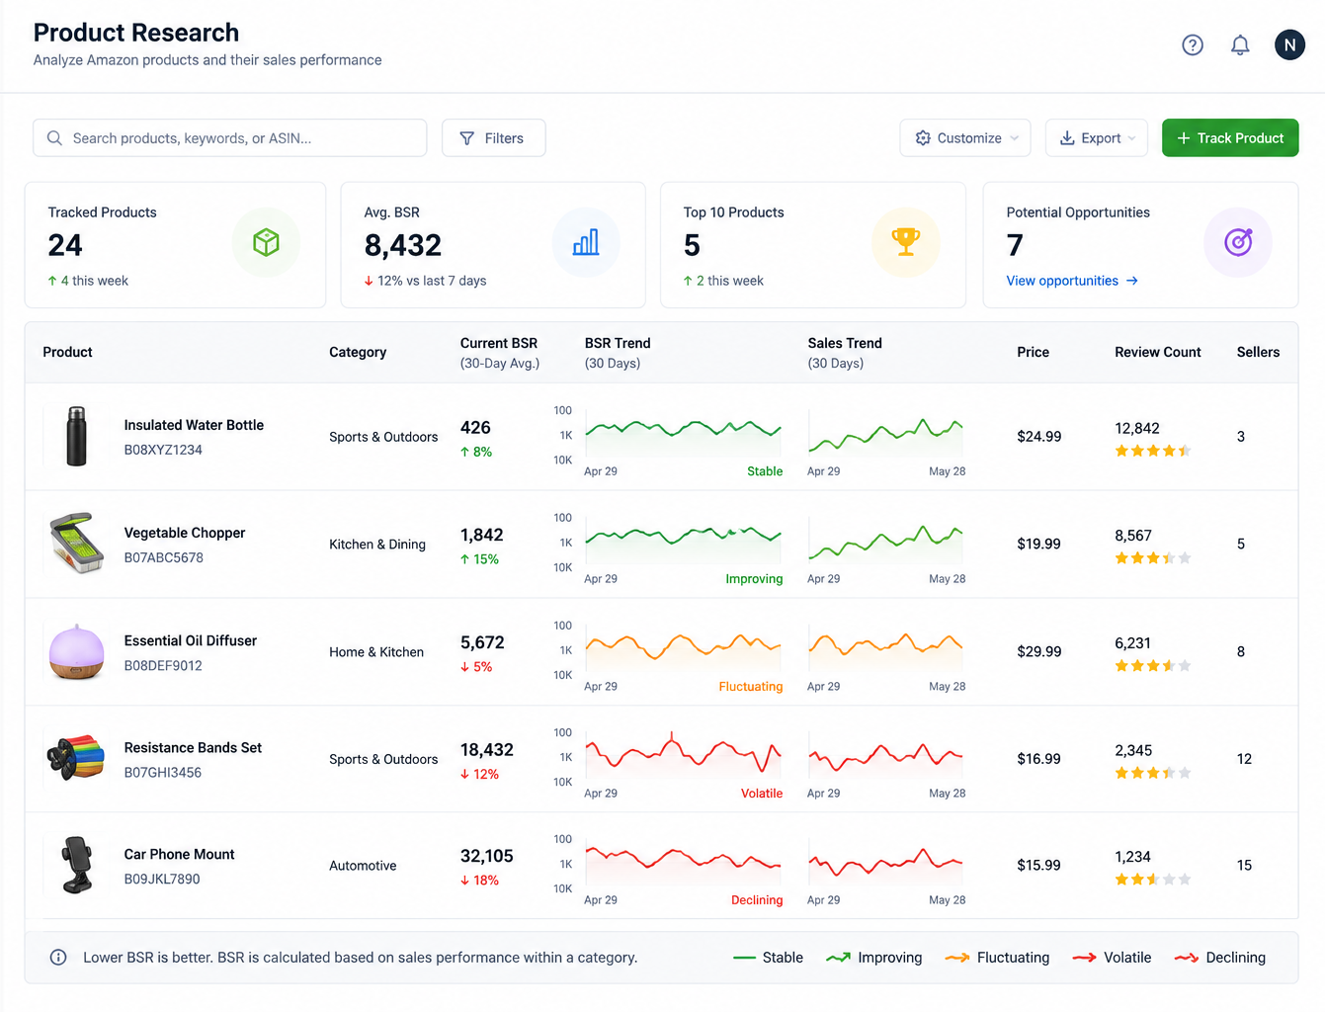Open the user avatar N menu

[x=1289, y=44]
